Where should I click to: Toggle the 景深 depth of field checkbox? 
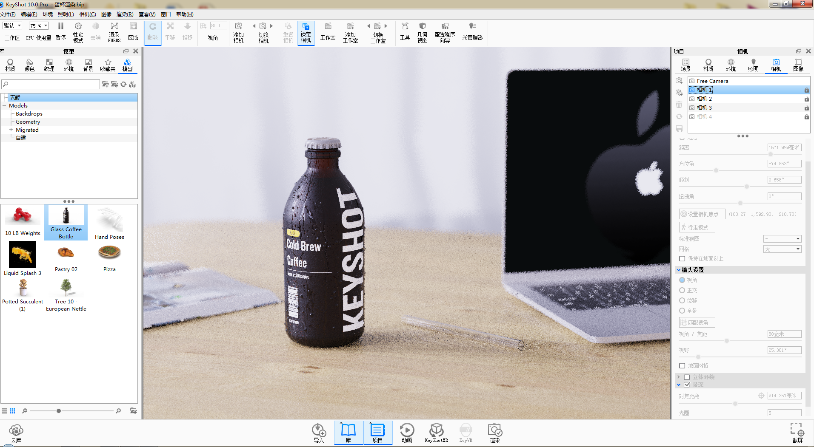[687, 385]
